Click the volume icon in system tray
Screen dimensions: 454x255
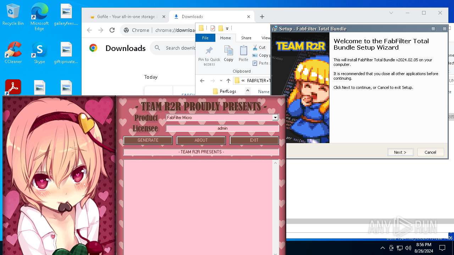[x=408, y=248]
